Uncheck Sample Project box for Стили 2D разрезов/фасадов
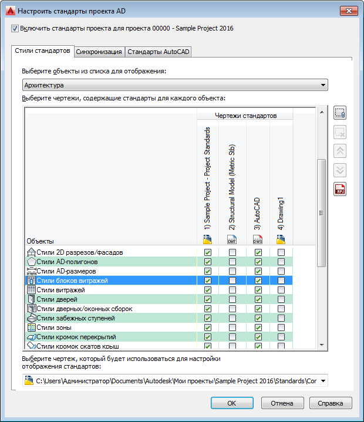 [208, 252]
